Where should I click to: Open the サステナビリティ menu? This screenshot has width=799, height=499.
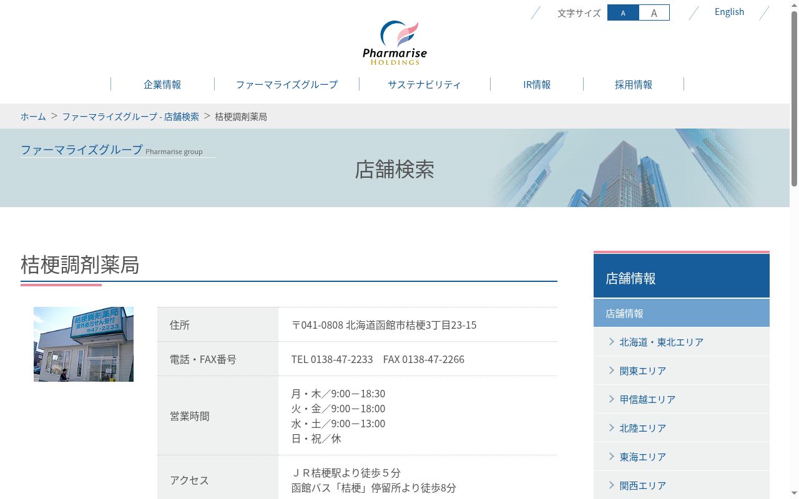[x=424, y=84]
